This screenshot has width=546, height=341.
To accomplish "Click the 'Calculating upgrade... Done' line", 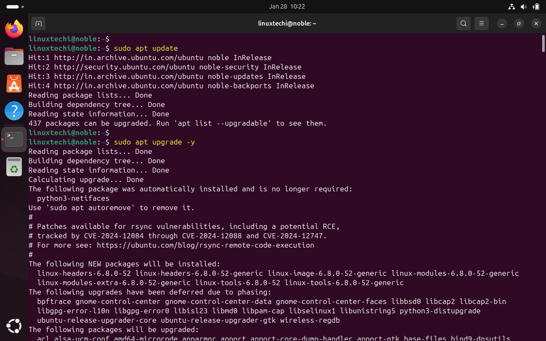I will (86, 179).
